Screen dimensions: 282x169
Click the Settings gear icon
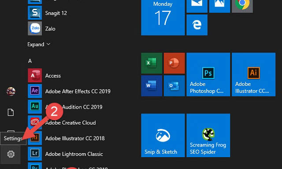coord(11,154)
